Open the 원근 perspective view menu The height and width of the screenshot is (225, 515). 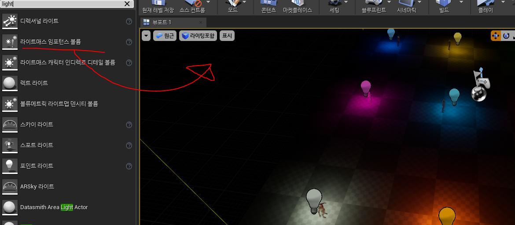coord(165,36)
